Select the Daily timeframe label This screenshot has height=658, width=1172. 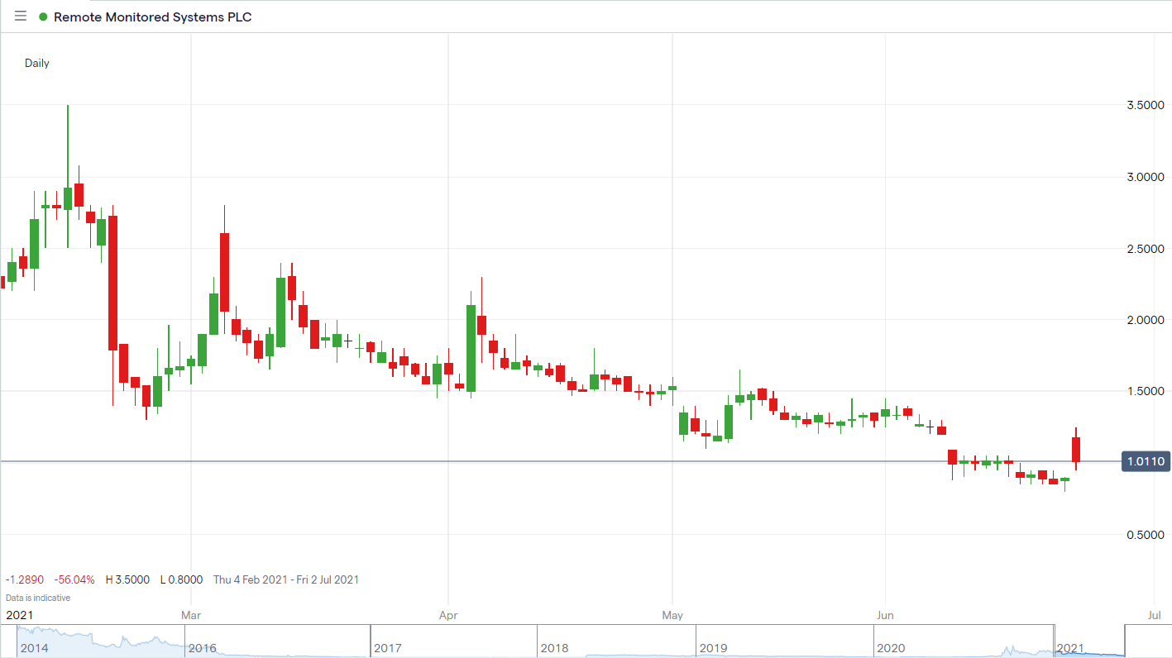(x=37, y=63)
